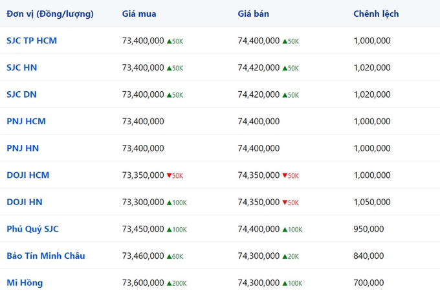This screenshot has width=440, height=295.
Task: Select SJC DN buy price 73,400,000
Action: tap(143, 94)
